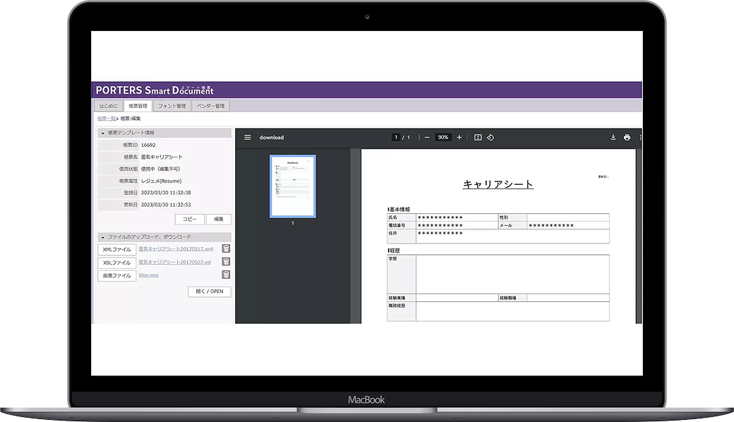Open the はじめに tab

coord(109,106)
